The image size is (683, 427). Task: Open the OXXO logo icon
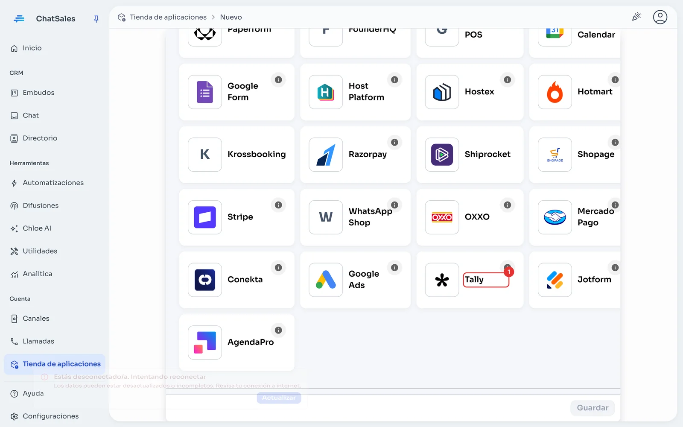pyautogui.click(x=442, y=217)
